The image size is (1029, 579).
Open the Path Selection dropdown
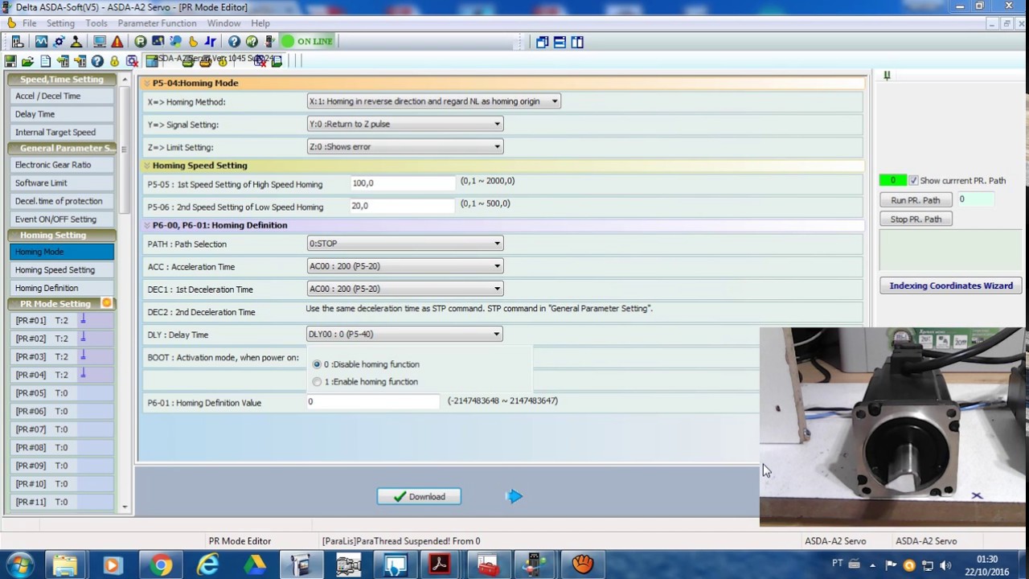click(405, 244)
